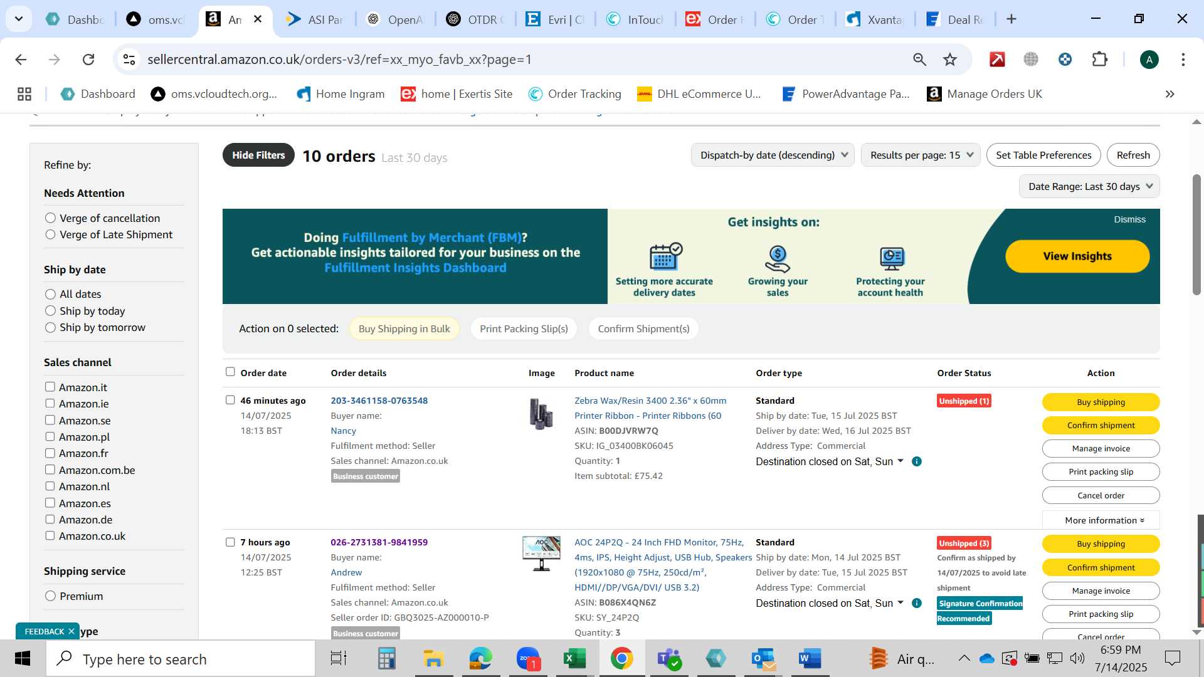Expand Destination closed dropdown for Andrew's order

[900, 602]
